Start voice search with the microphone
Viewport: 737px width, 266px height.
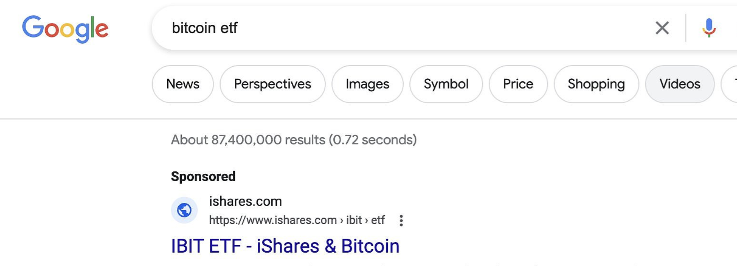709,28
